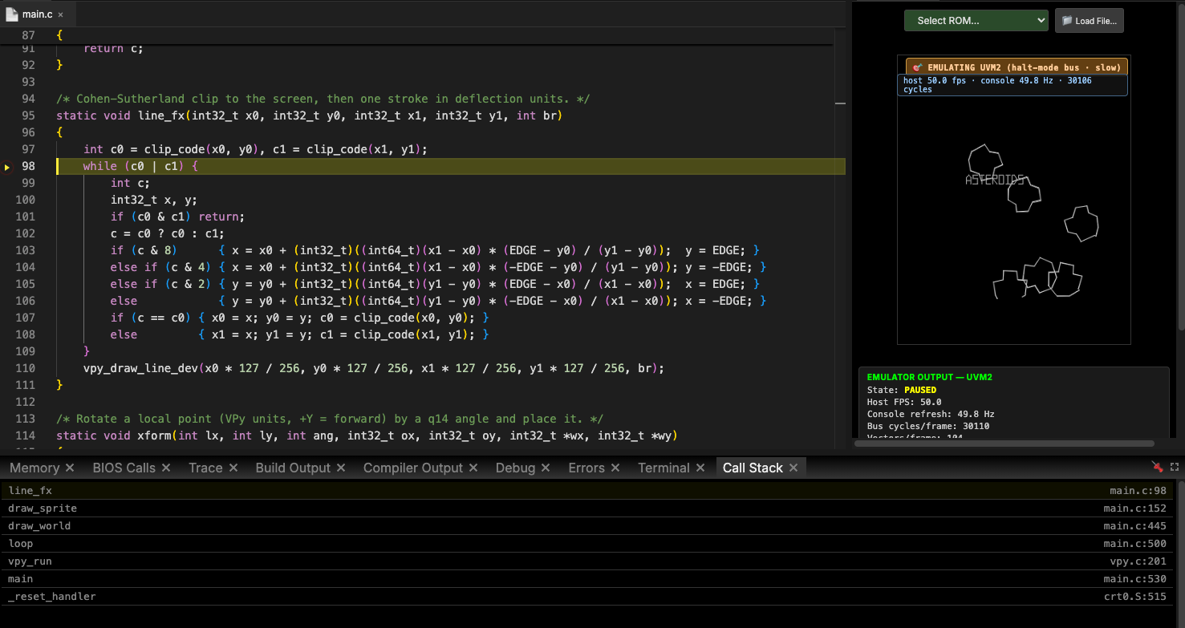The width and height of the screenshot is (1185, 628).
Task: Close the Call Stack tab
Action: pos(793,468)
